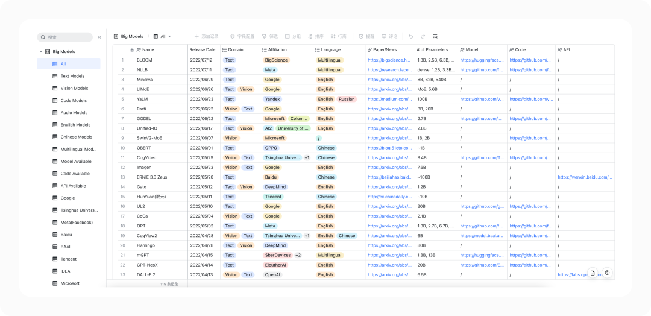Open the API Available view icon
Screen dimensions: 651x316
55,186
